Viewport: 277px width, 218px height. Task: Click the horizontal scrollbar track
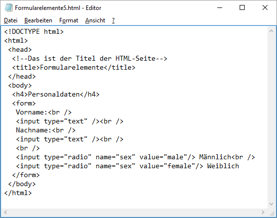click(134, 212)
